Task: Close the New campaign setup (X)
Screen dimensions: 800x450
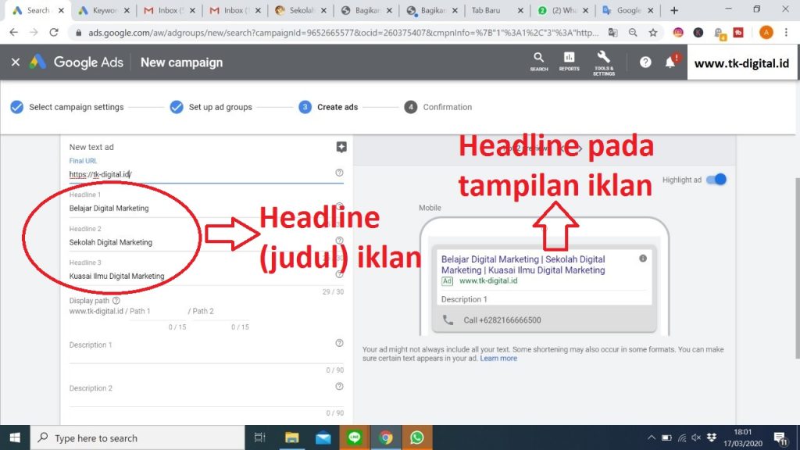Action: click(16, 62)
